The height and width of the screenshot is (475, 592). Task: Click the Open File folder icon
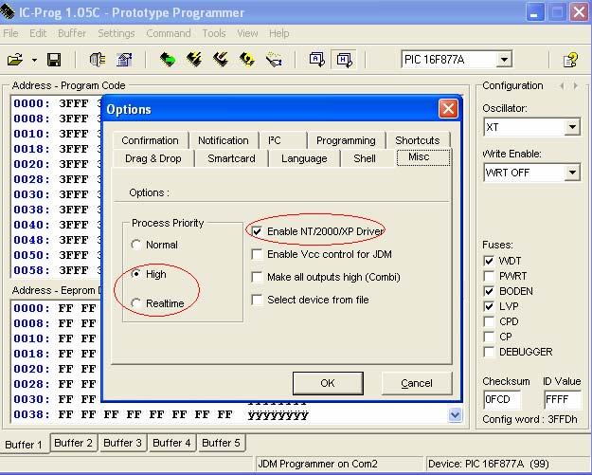(x=15, y=60)
